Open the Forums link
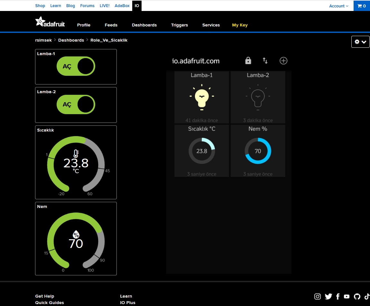Screen dimensions: 370x306 click(87, 6)
